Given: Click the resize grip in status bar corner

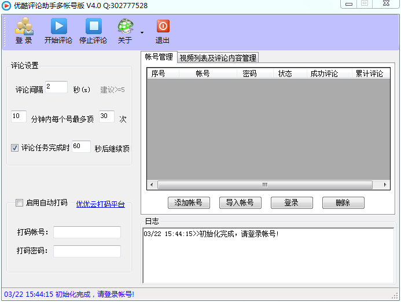Looking at the screenshot, I should [x=395, y=296].
